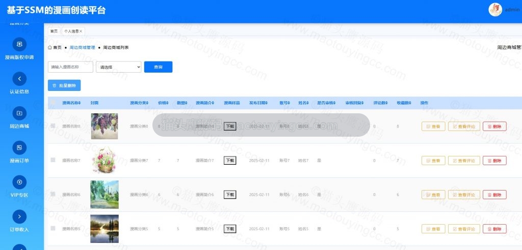Viewport: 522px width, 250px height.
Task: Click the admin username label
Action: pos(512,10)
